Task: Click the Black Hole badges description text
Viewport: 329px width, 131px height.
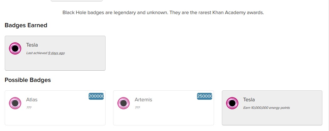Action: pos(163,13)
